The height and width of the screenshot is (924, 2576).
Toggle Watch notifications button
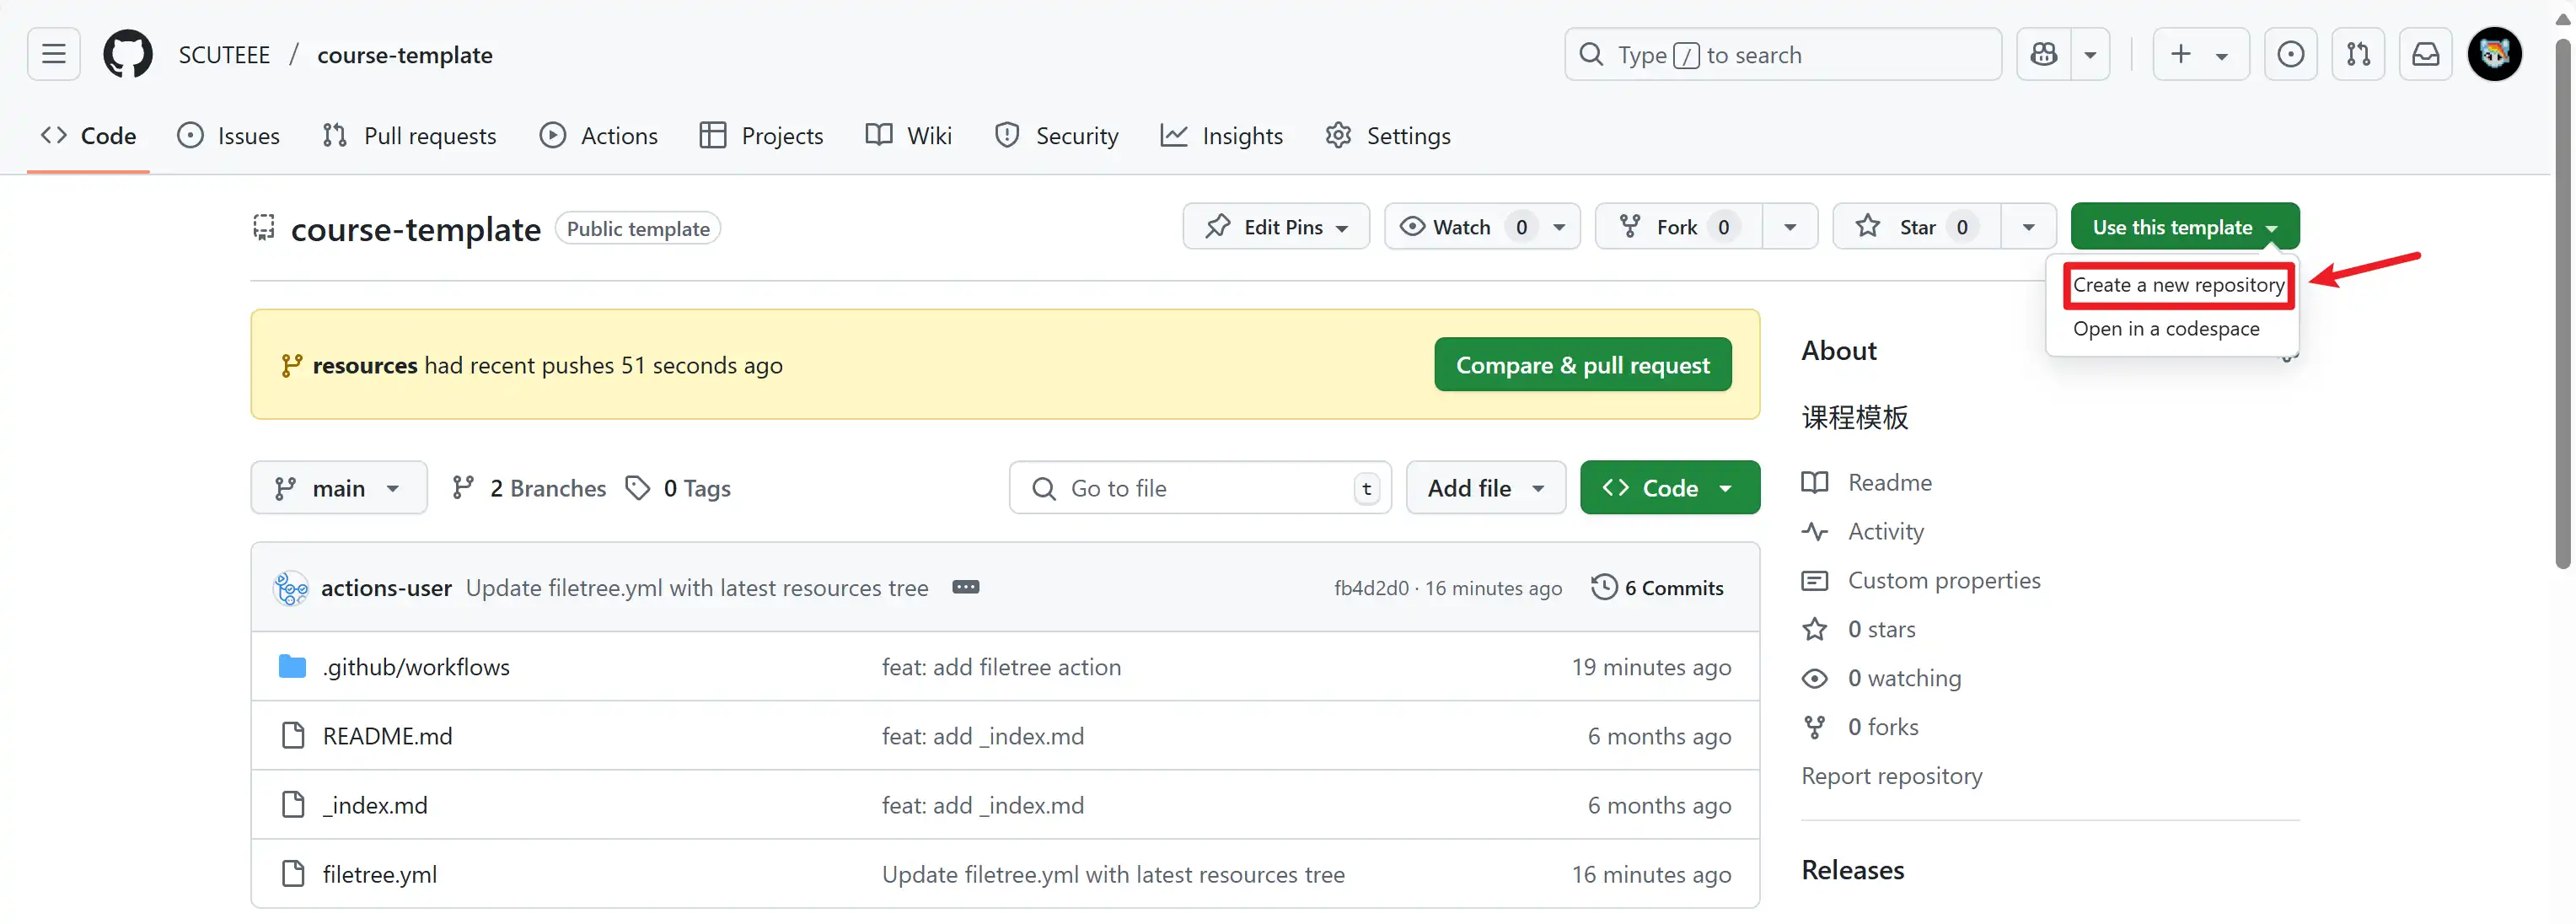click(1462, 227)
